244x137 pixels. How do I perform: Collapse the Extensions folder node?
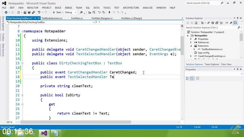point(191,46)
